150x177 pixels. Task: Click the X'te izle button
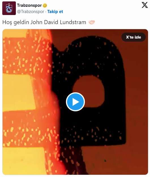click(x=134, y=37)
